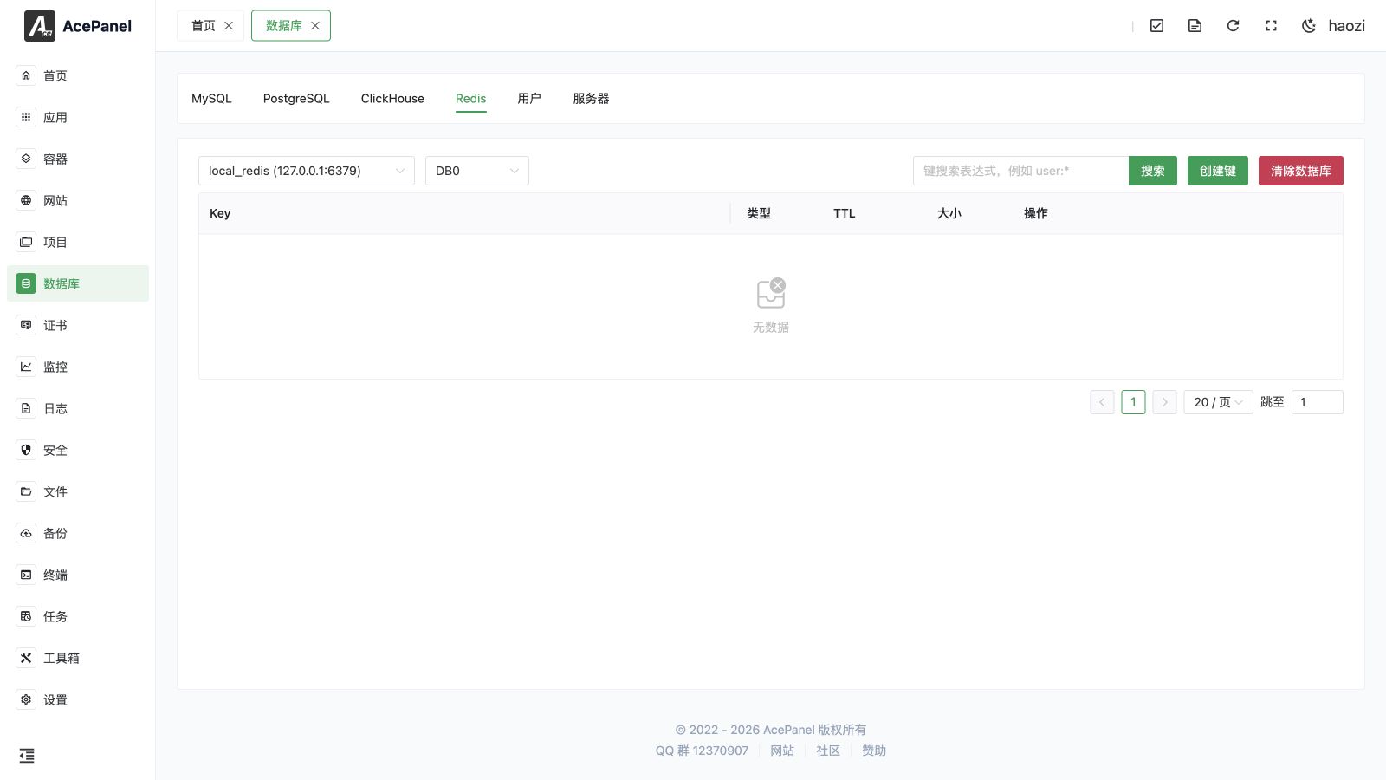Open the 备份 backup cloud icon
Screen dimensions: 1386x780
(x=26, y=533)
